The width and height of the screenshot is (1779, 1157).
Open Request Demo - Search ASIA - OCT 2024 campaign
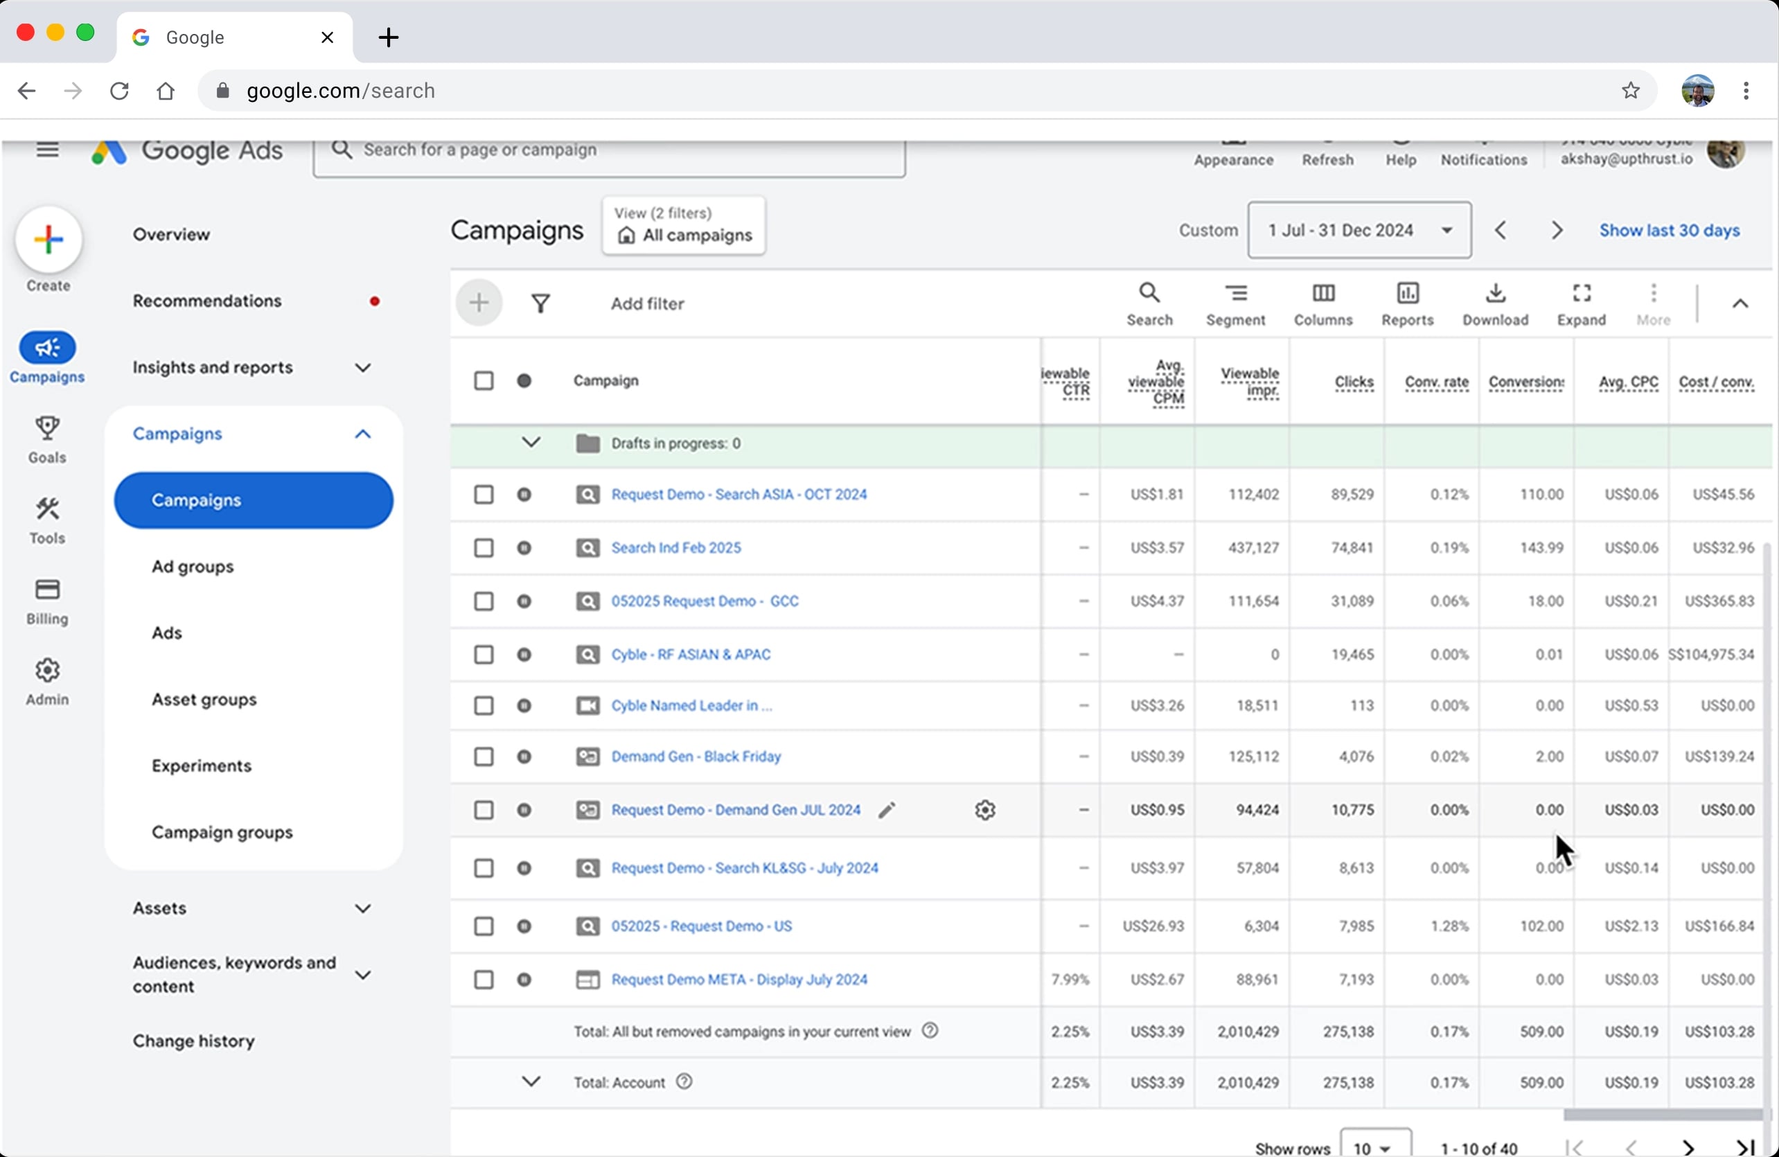point(738,495)
